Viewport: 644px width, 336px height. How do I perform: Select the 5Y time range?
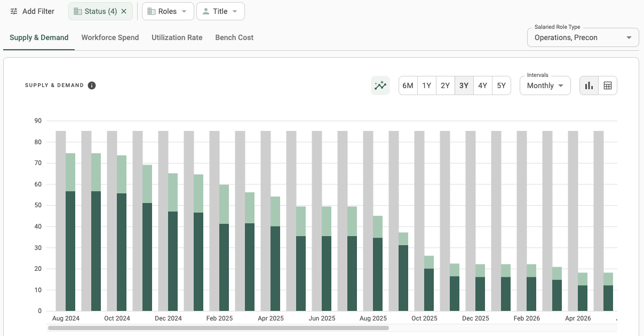pyautogui.click(x=501, y=85)
